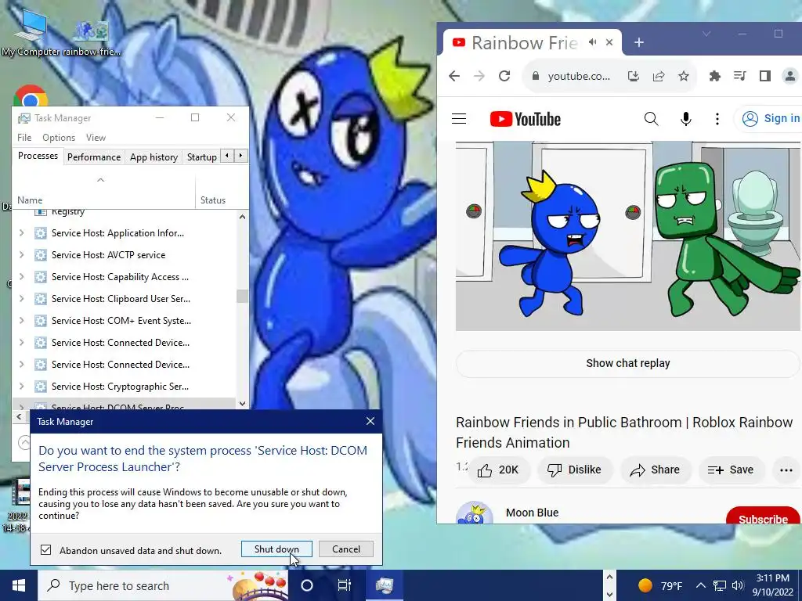
Task: Reload the YouTube page
Action: tap(504, 76)
